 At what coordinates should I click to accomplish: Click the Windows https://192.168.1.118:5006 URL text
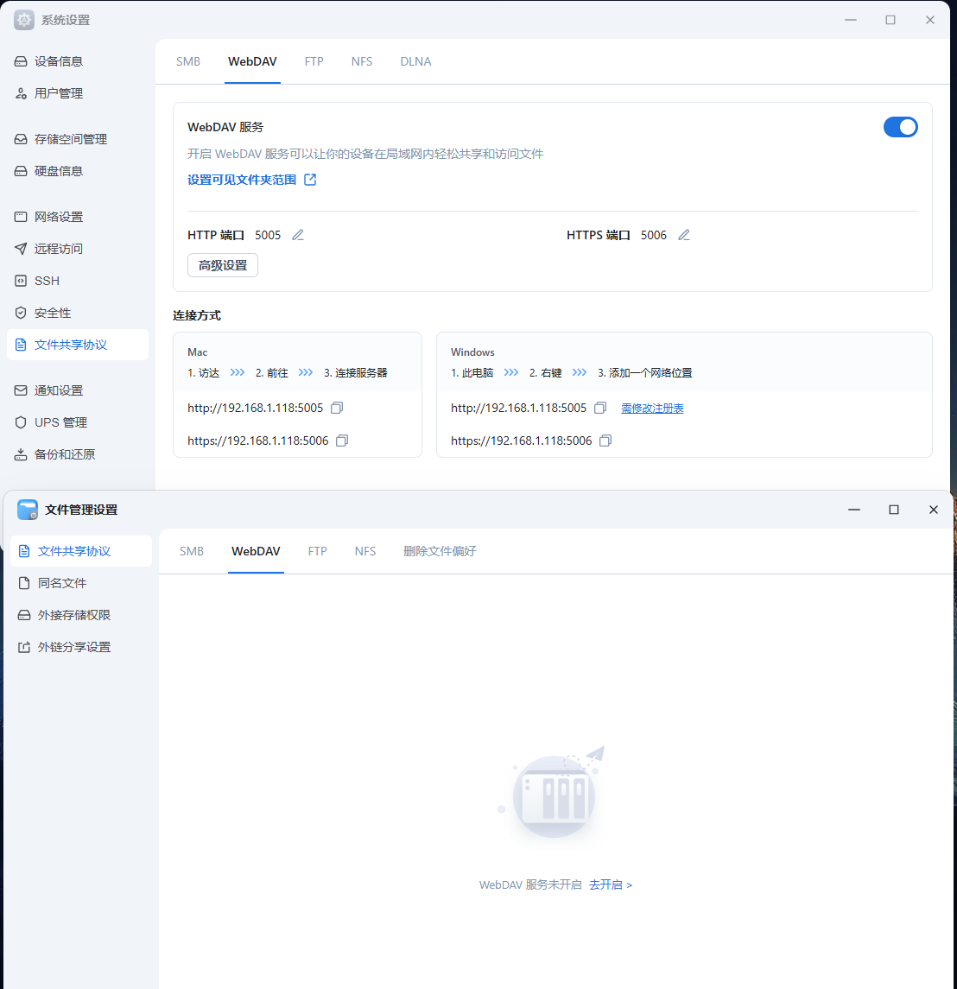(x=521, y=441)
